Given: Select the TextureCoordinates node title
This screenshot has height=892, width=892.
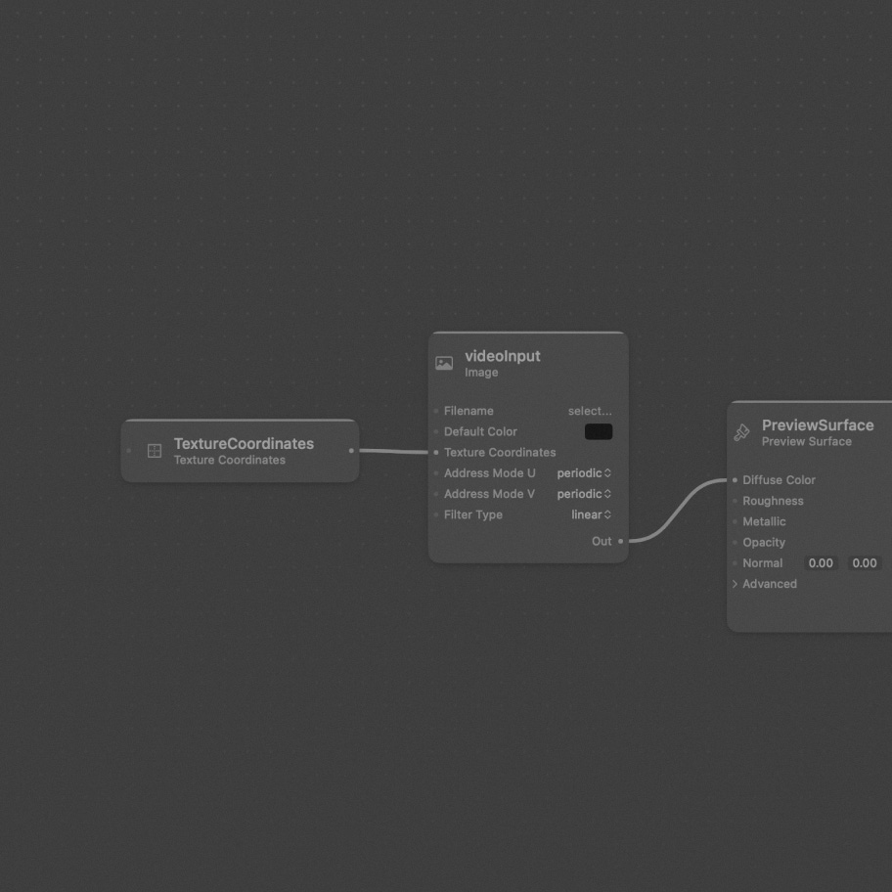Looking at the screenshot, I should [244, 444].
